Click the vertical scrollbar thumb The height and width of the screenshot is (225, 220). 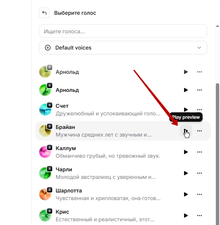pos(218,154)
